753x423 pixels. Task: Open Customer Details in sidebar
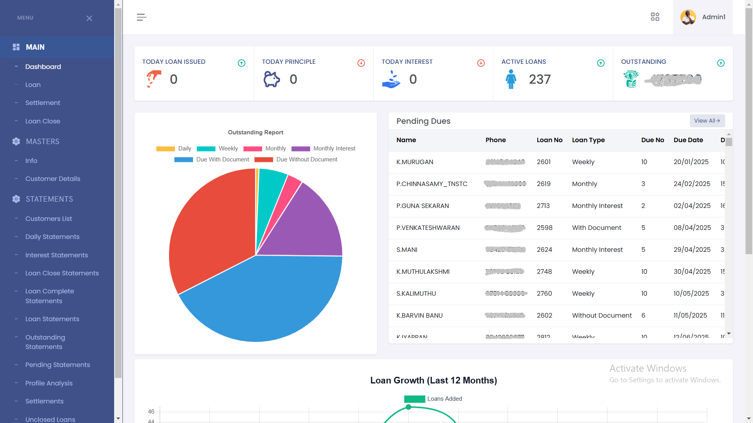tap(53, 179)
